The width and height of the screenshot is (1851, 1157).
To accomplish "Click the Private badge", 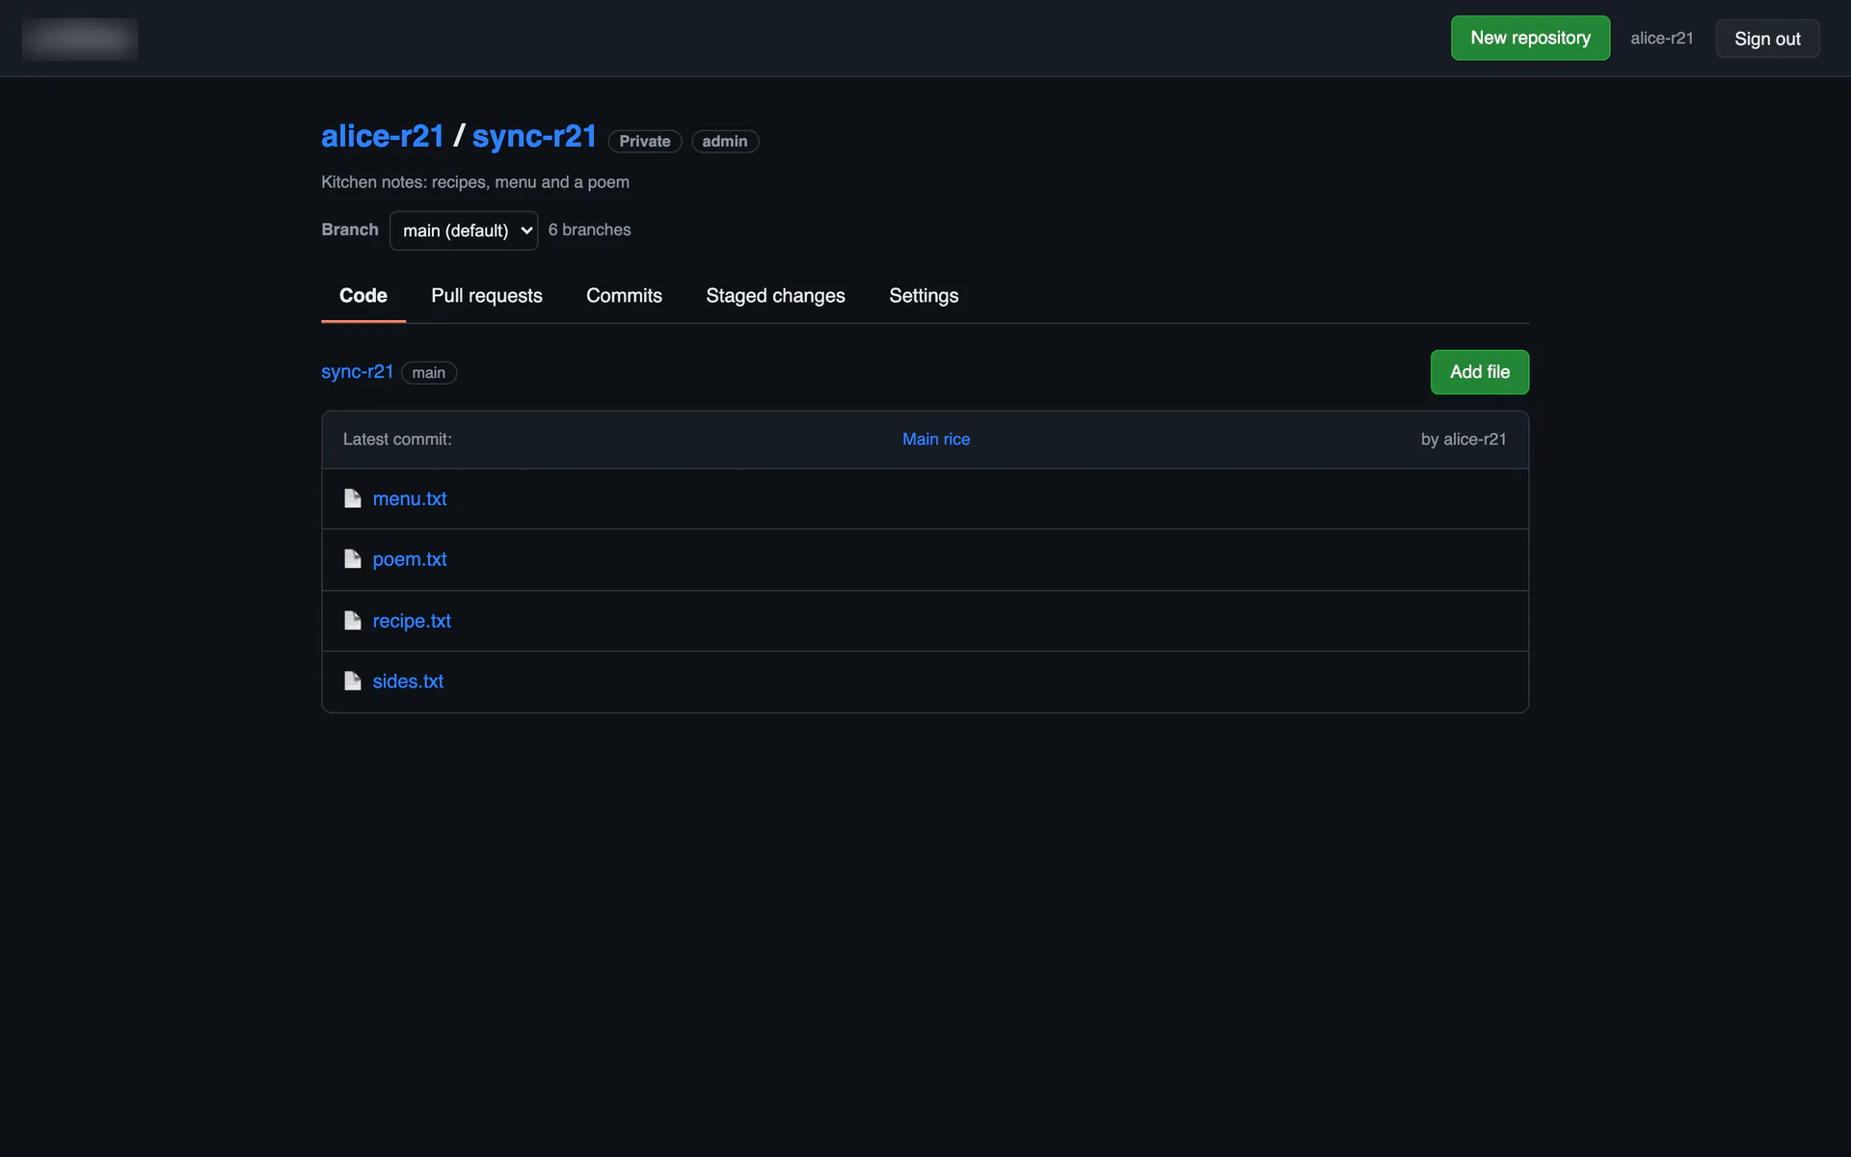I will [x=645, y=142].
